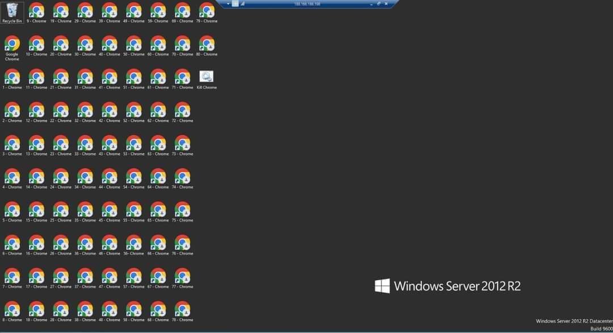Toggle the pin on the connection bar
Viewport: 613px width, 333px height.
point(236,3)
